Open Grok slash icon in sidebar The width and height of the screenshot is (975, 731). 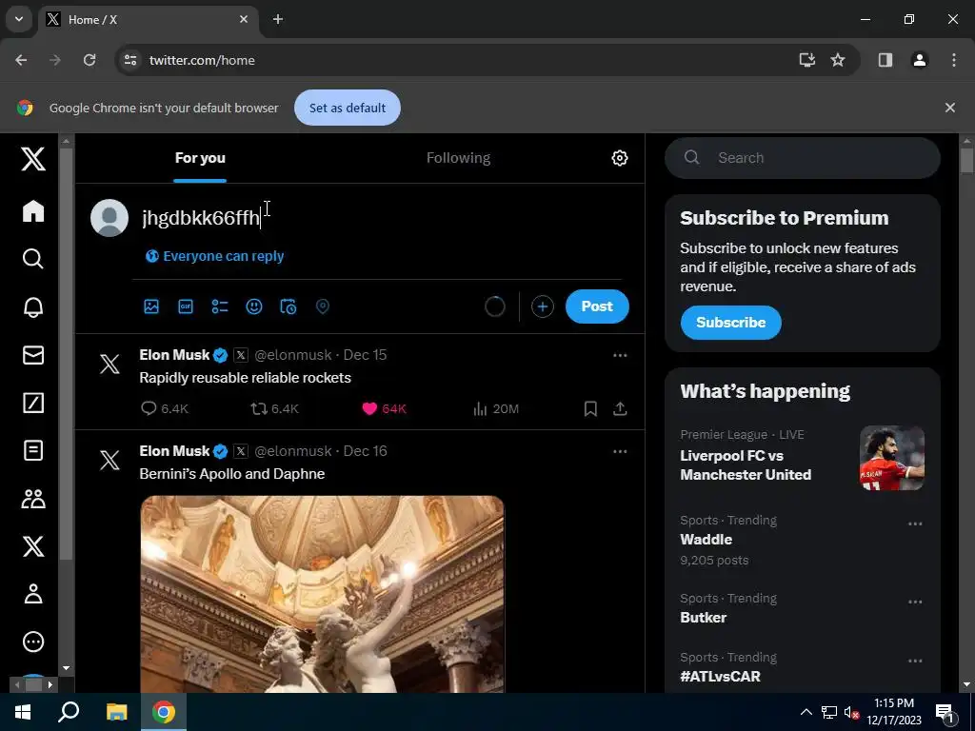[33, 403]
